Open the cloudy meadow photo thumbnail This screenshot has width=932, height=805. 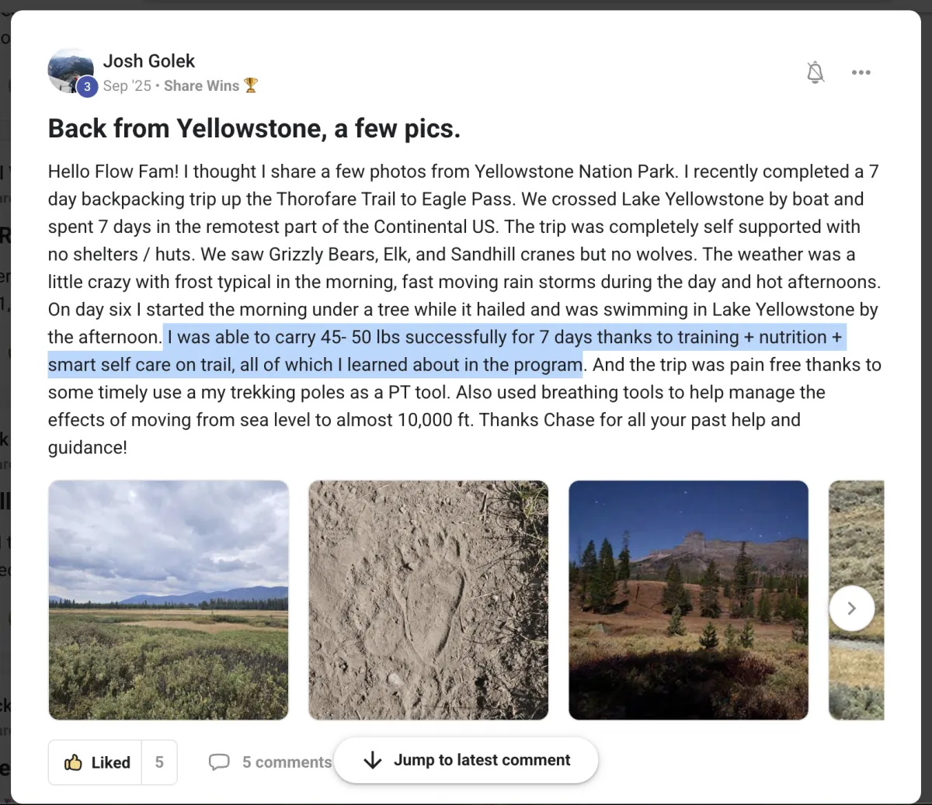169,600
